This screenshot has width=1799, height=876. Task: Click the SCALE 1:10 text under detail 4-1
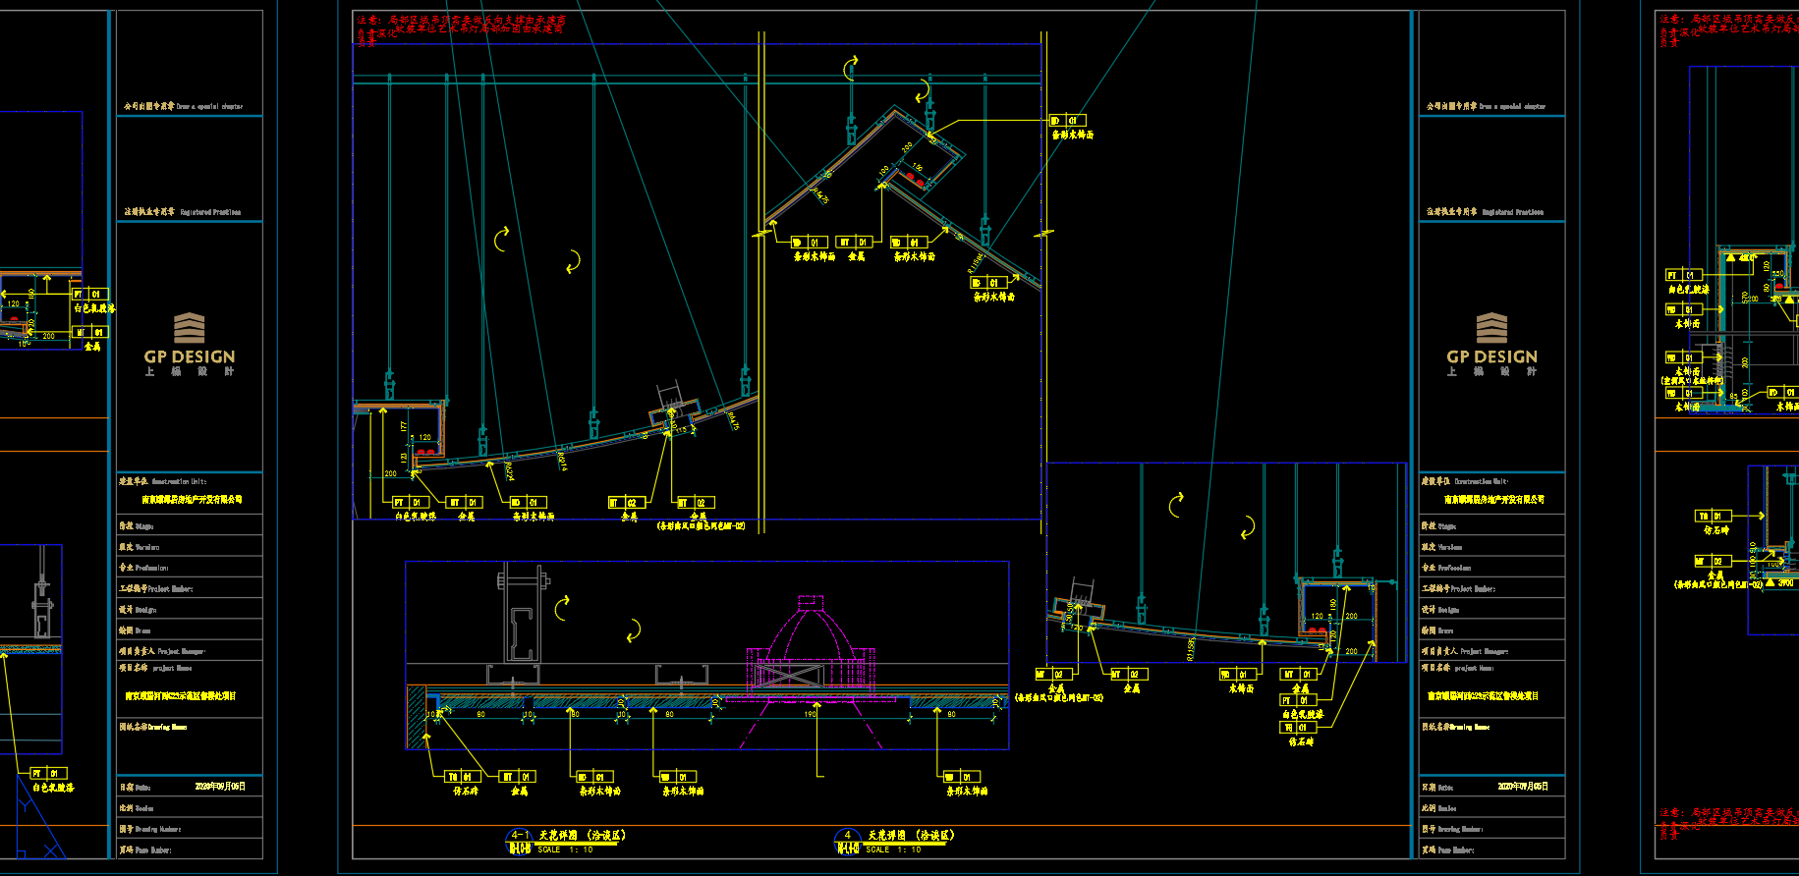click(565, 849)
